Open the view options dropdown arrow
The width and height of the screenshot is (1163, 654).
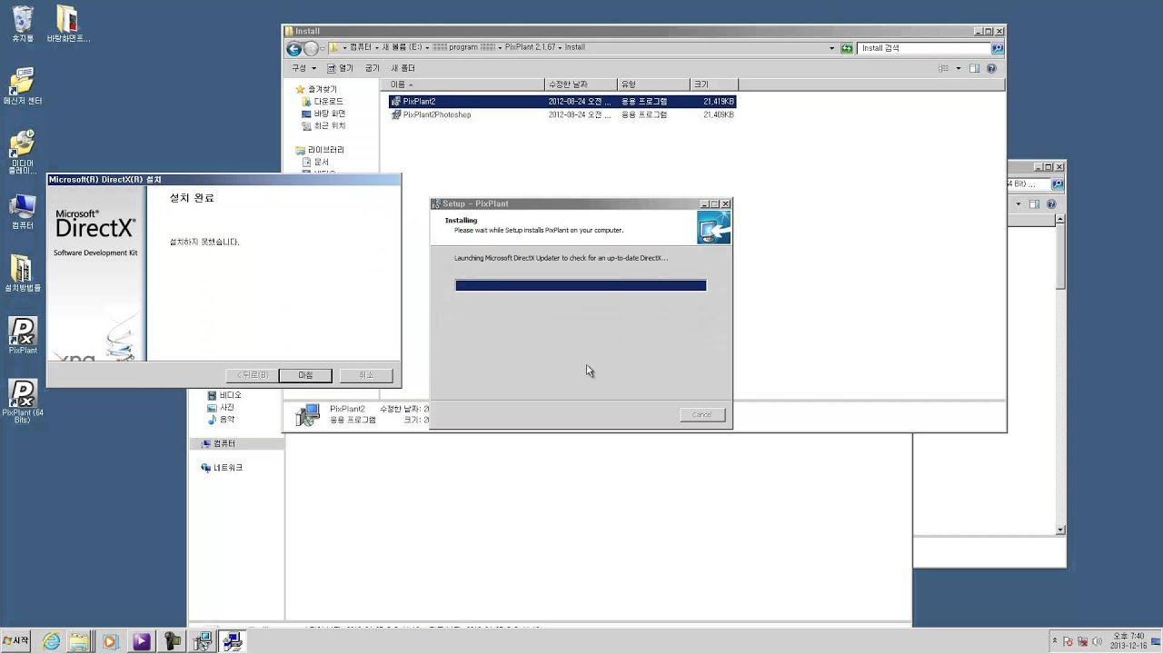[x=958, y=68]
